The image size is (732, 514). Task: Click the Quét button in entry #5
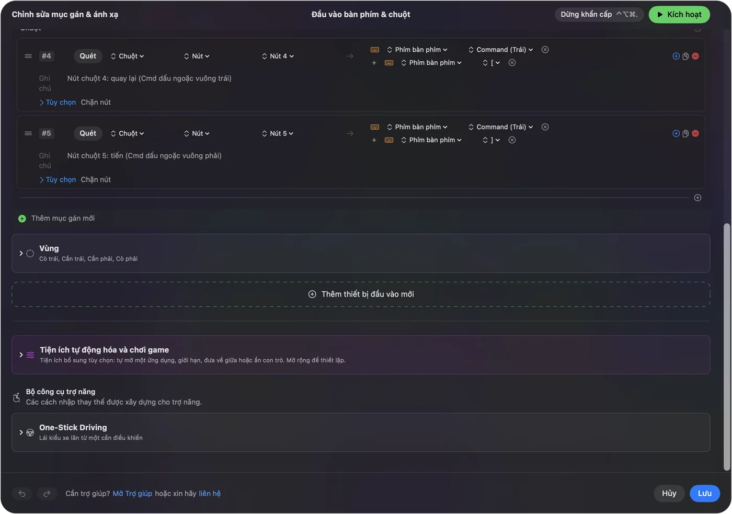tap(88, 133)
